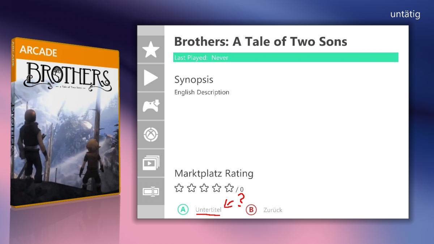Click the green A button icon
Screen dimensions: 434x244
[x=183, y=209]
